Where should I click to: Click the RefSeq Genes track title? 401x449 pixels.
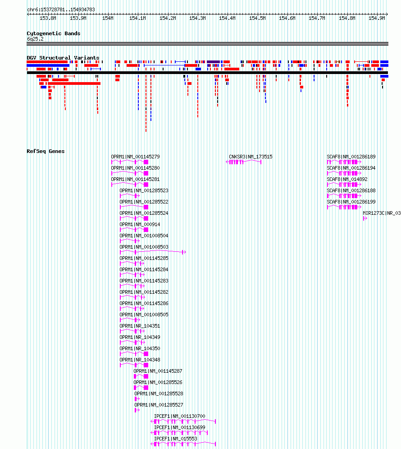[x=46, y=151]
